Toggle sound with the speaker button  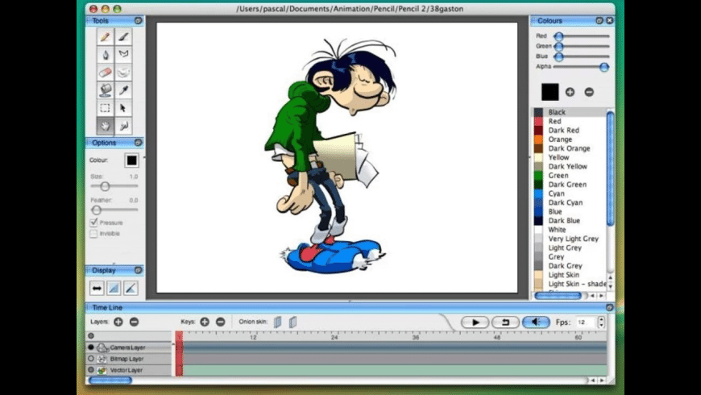pyautogui.click(x=536, y=322)
